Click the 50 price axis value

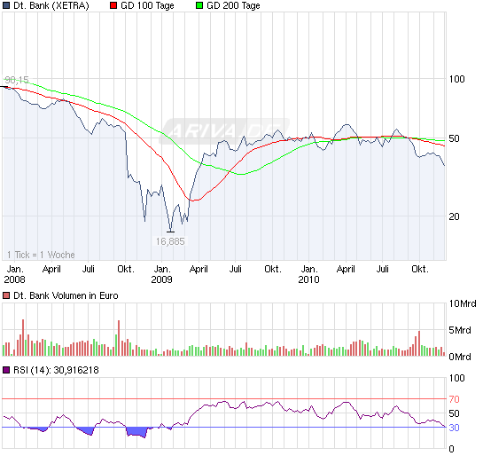click(454, 138)
